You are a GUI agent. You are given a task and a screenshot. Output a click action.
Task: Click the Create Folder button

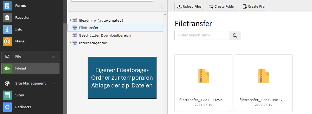222,7
